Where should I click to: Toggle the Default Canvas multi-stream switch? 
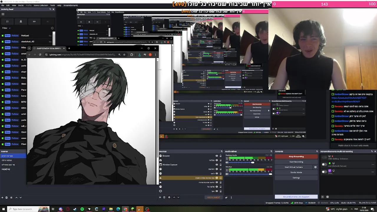[324, 164]
